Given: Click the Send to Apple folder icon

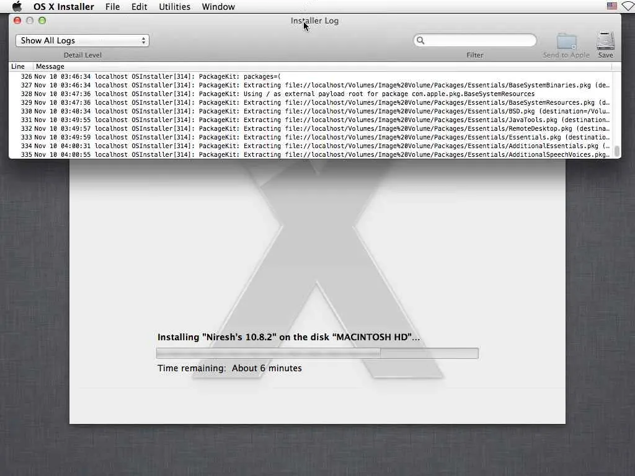Looking at the screenshot, I should tap(567, 41).
